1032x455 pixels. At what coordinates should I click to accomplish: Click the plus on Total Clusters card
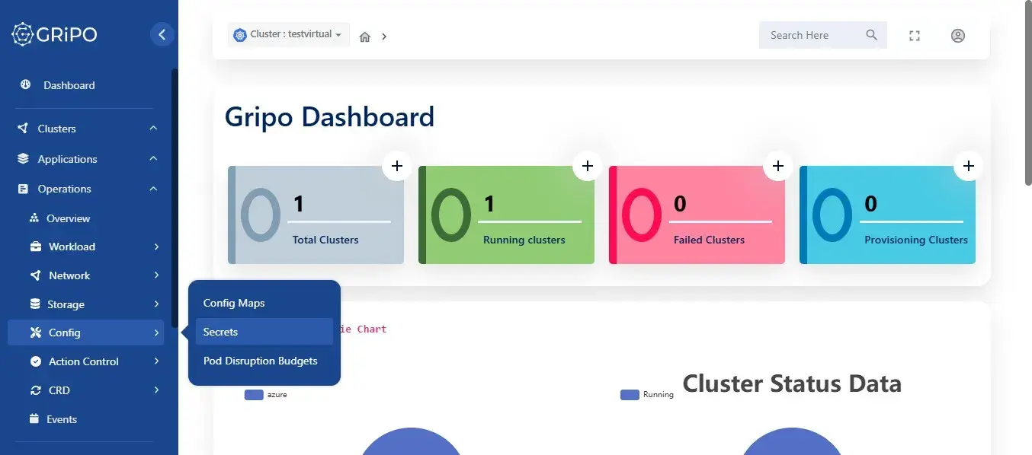pyautogui.click(x=397, y=166)
